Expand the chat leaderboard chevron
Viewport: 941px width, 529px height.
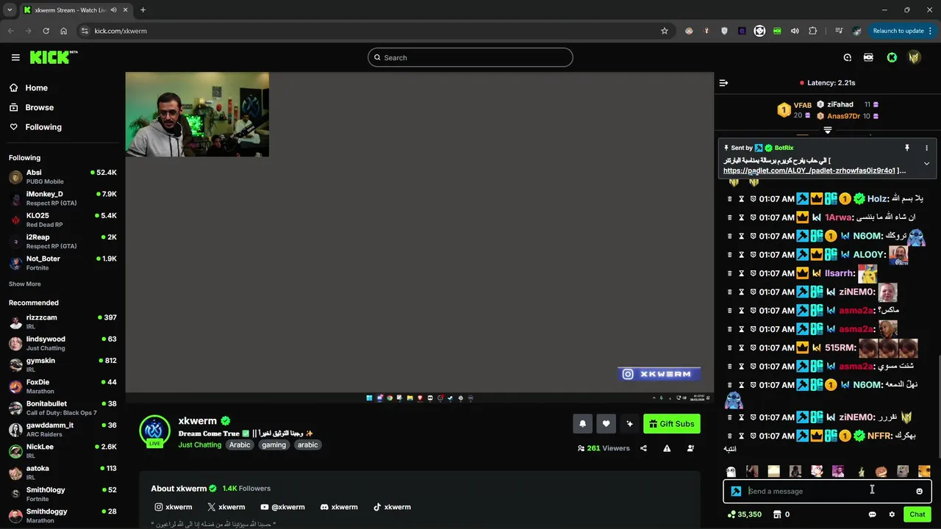[828, 130]
